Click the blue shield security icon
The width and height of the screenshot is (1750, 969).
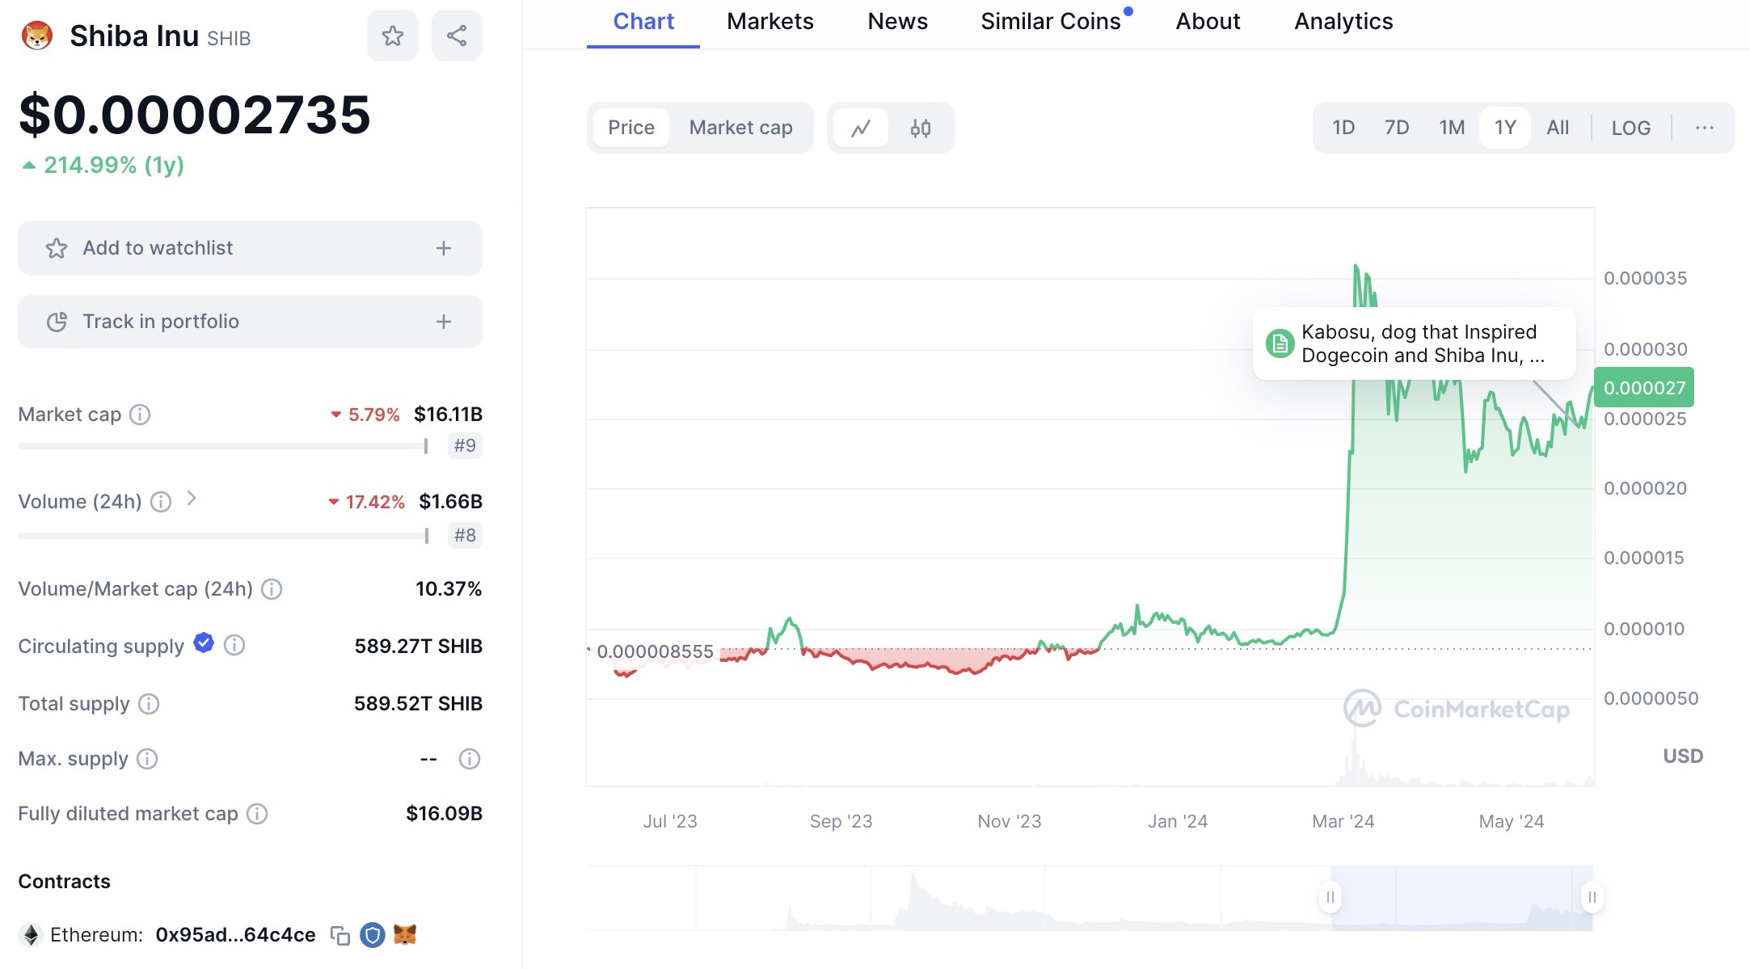tap(372, 935)
